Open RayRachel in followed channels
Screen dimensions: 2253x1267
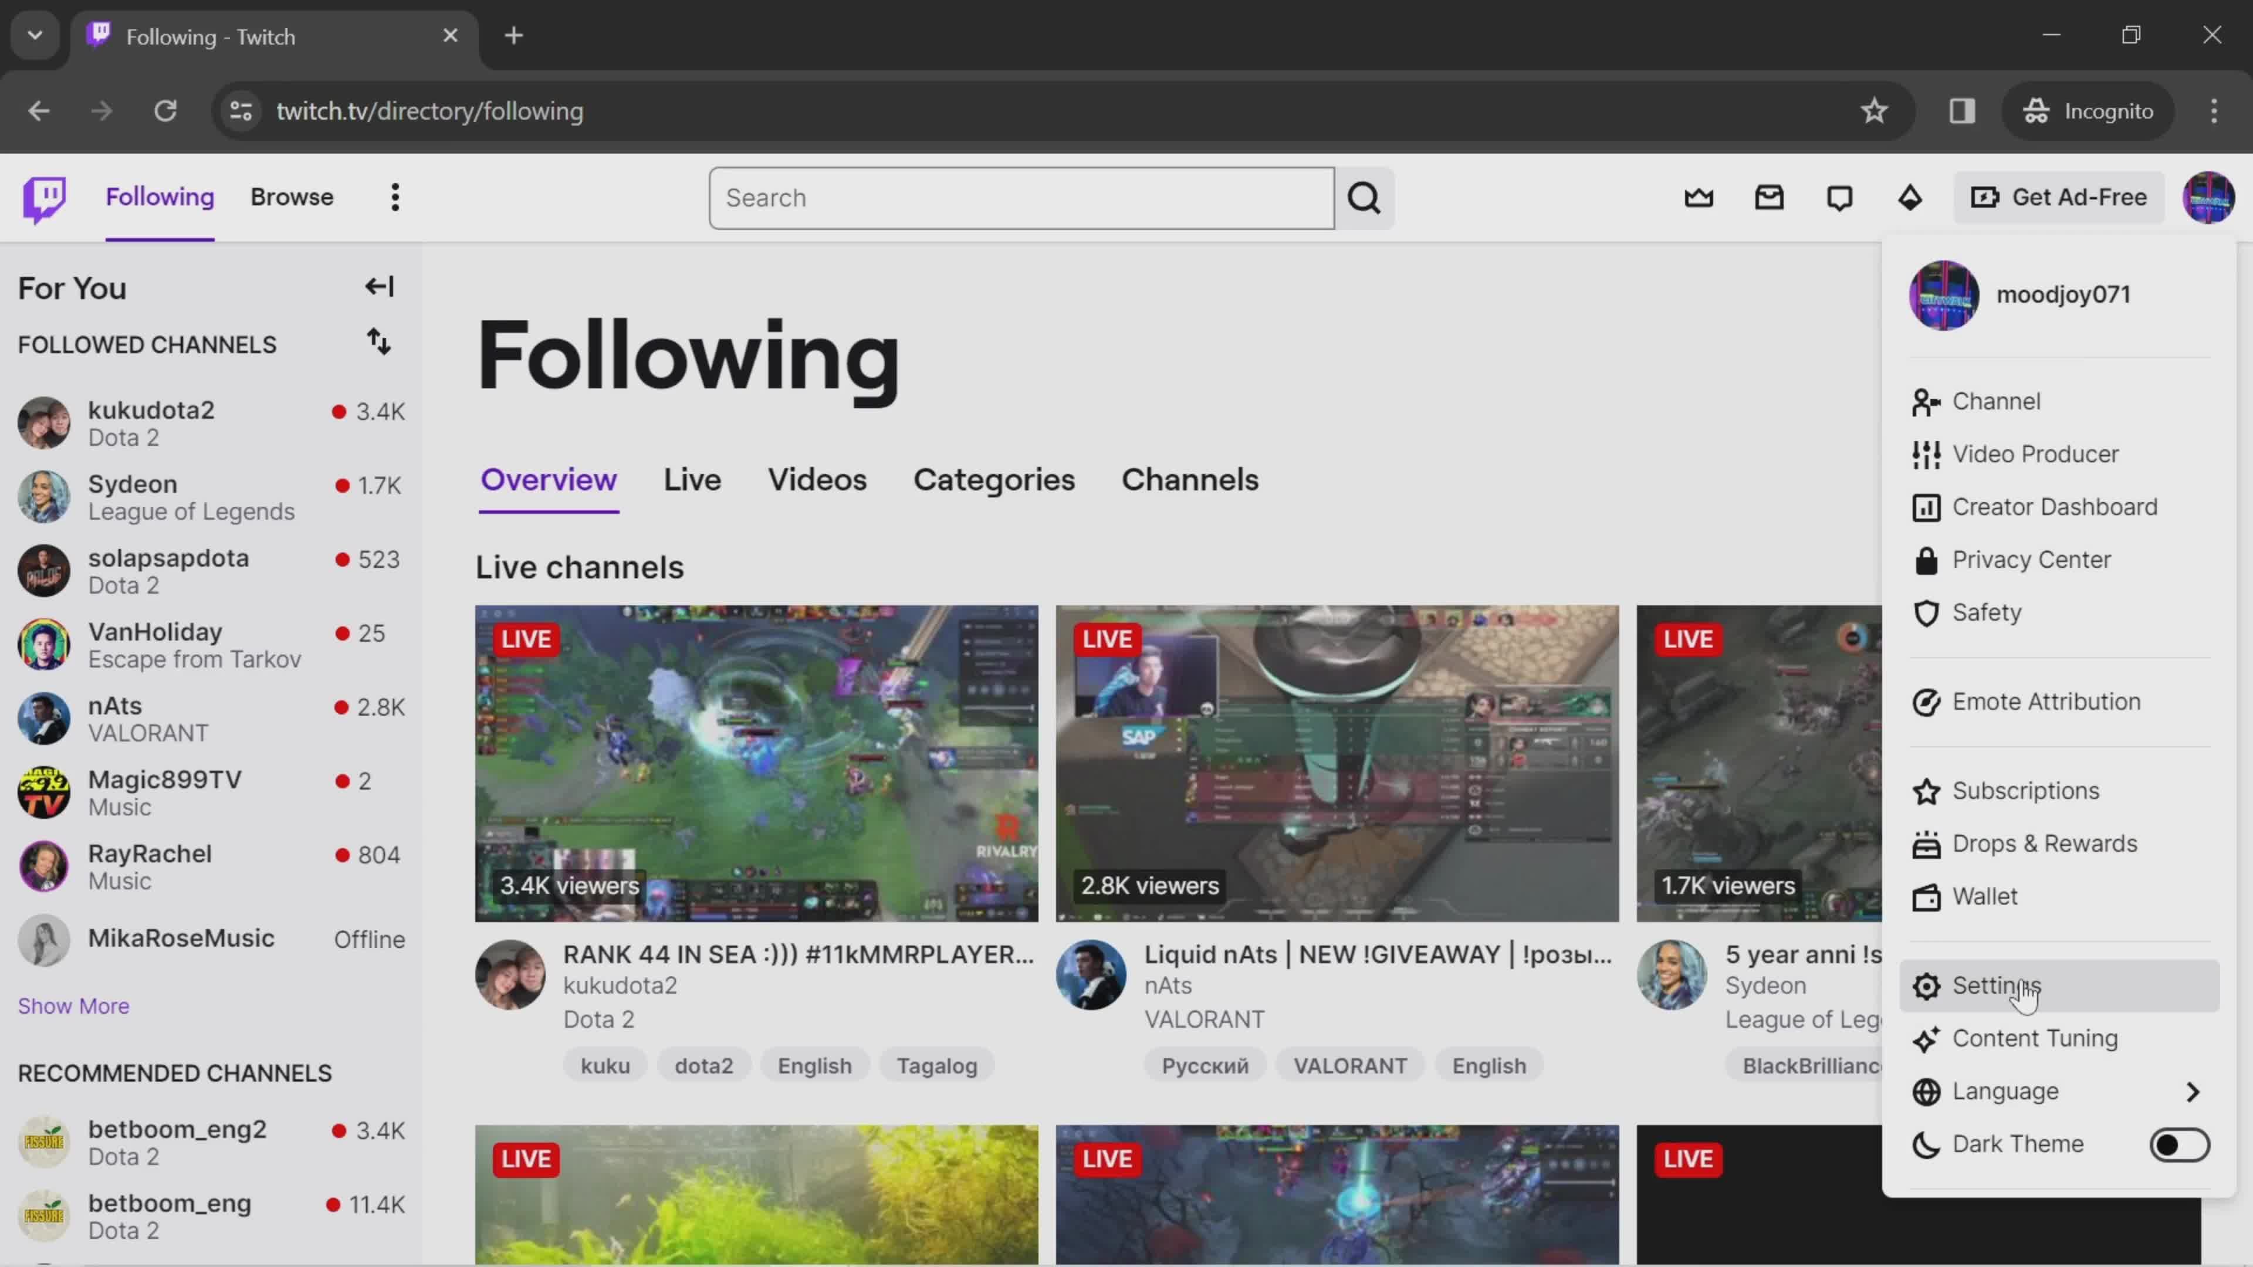click(x=211, y=866)
